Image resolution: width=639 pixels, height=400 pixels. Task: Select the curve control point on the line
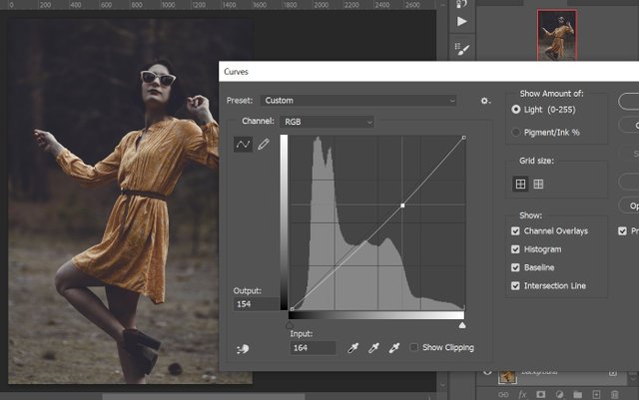tap(402, 205)
